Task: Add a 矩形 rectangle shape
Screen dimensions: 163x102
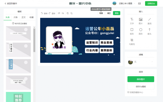Action: (x=132, y=31)
